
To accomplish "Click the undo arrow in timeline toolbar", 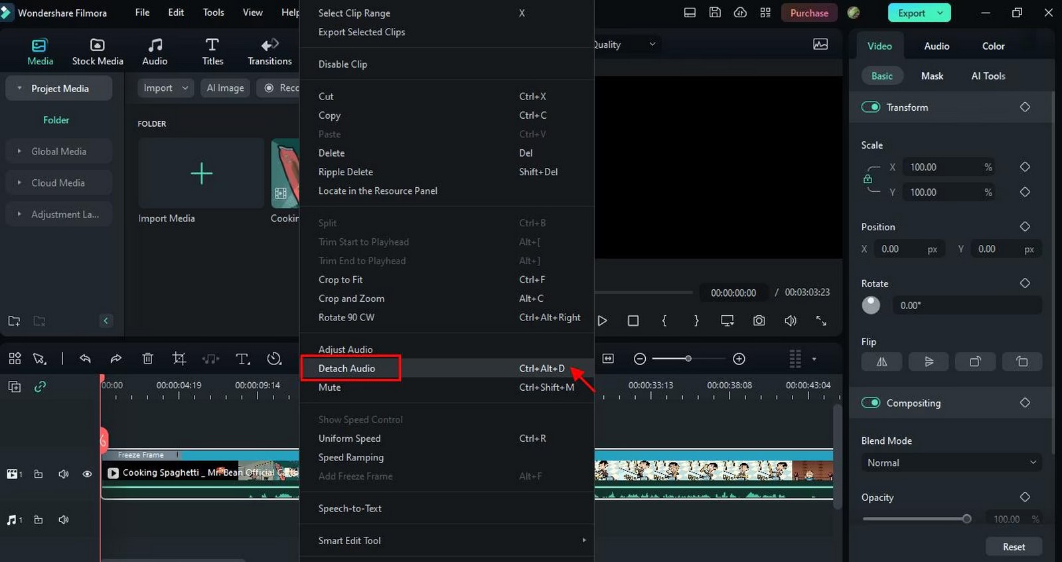I will 85,359.
